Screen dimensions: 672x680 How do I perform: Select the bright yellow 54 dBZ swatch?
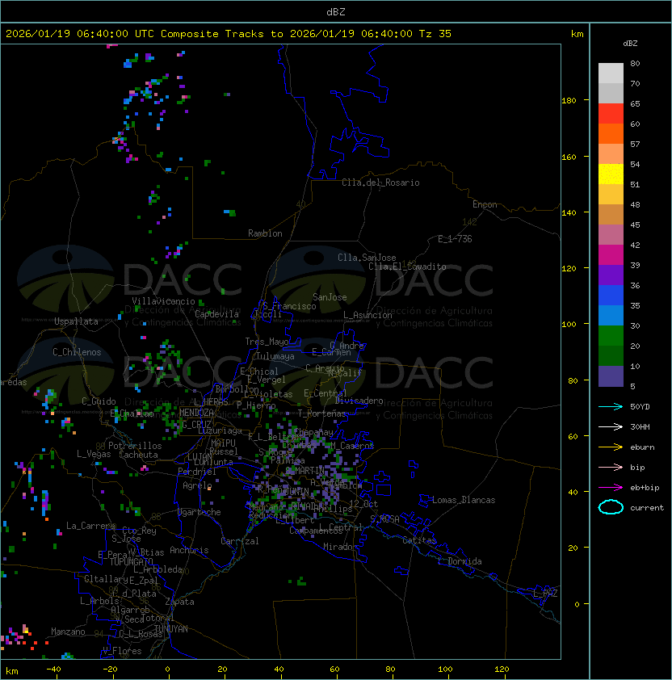(611, 174)
